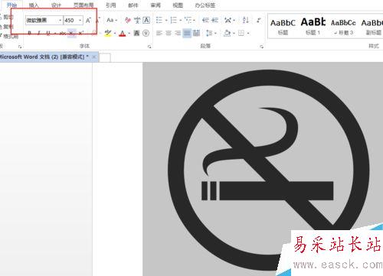383x276 pixels.
Task: Open the font color dropdown arrow
Action: [129, 33]
